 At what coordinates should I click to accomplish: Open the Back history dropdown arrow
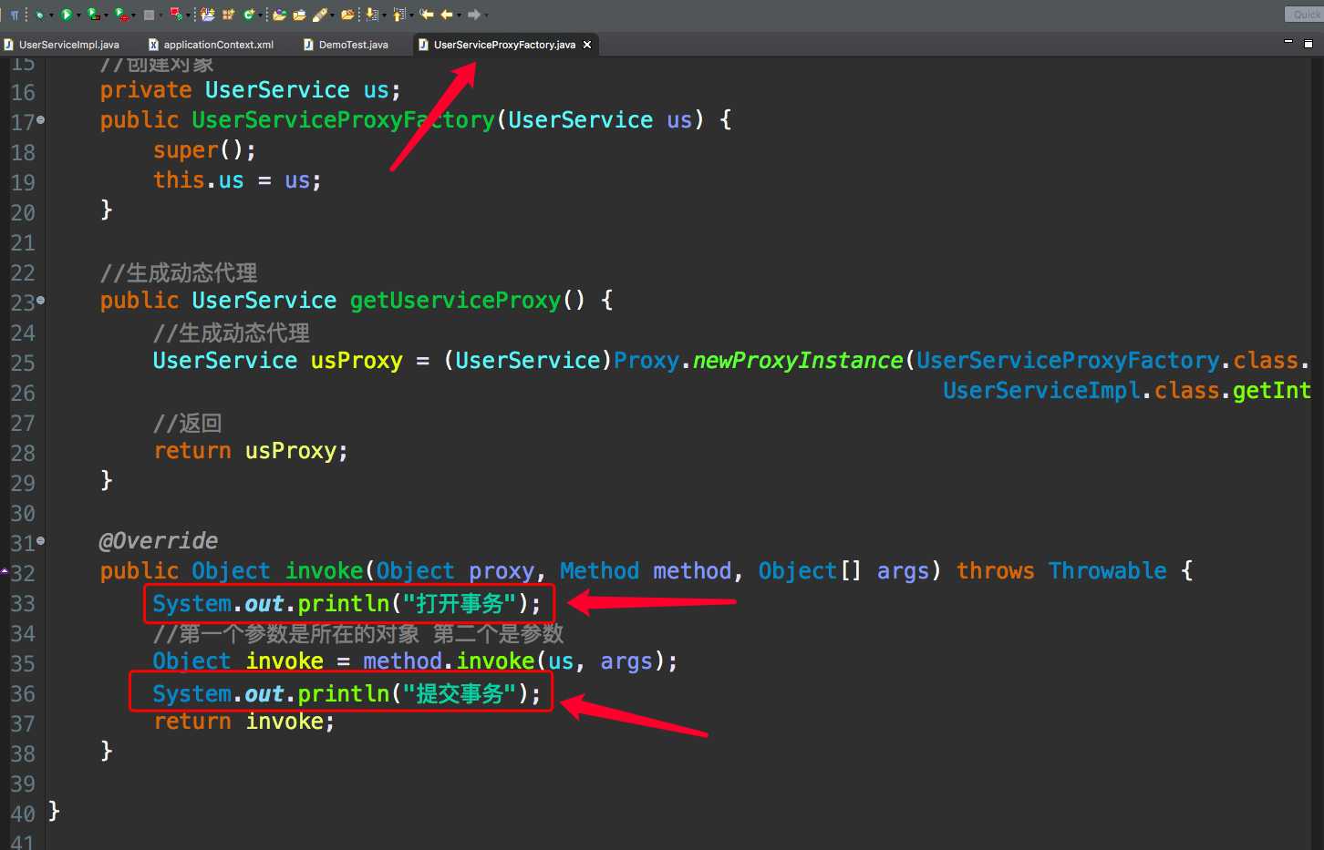pos(459,15)
